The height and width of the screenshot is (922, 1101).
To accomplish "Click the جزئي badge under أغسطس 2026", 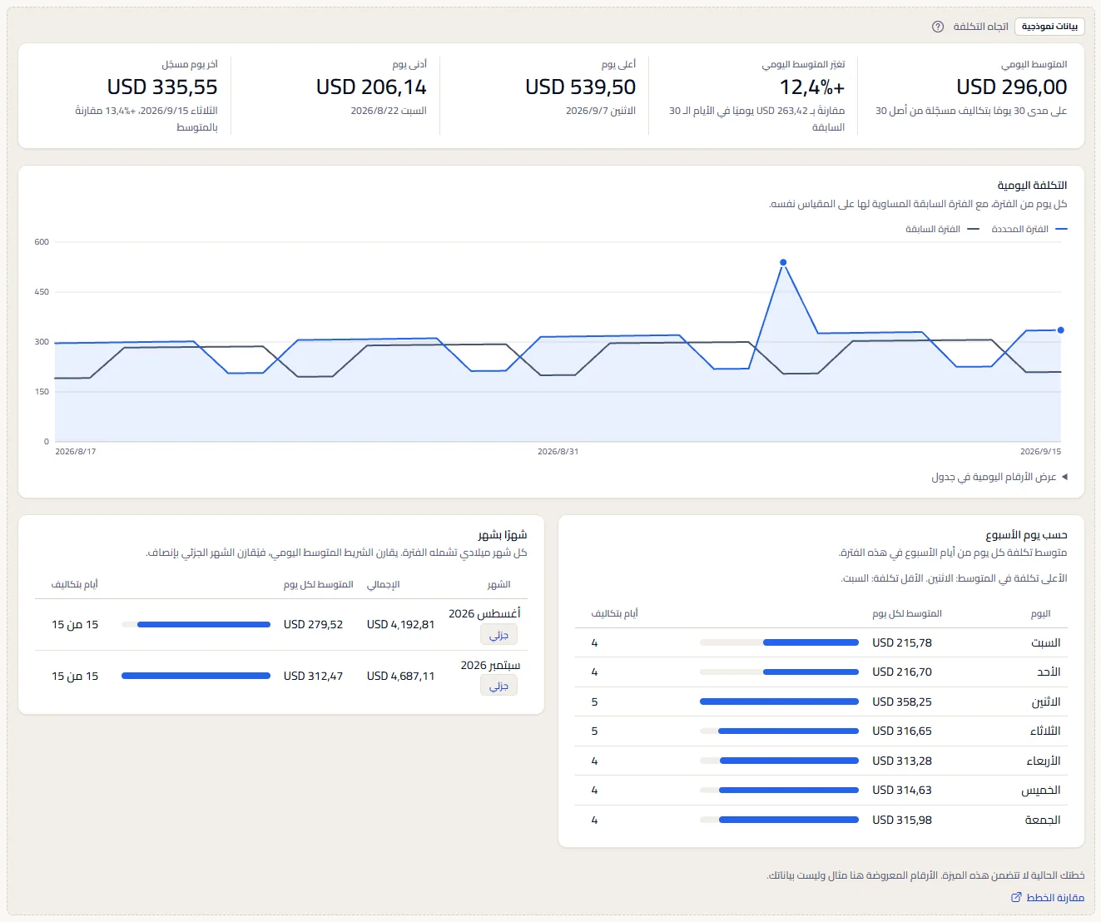I will 498,635.
